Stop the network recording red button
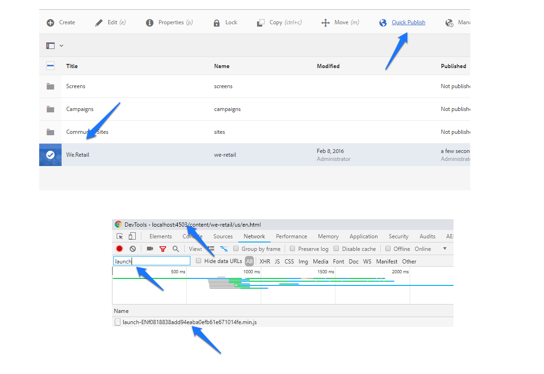Image resolution: width=544 pixels, height=374 pixels. click(x=119, y=249)
